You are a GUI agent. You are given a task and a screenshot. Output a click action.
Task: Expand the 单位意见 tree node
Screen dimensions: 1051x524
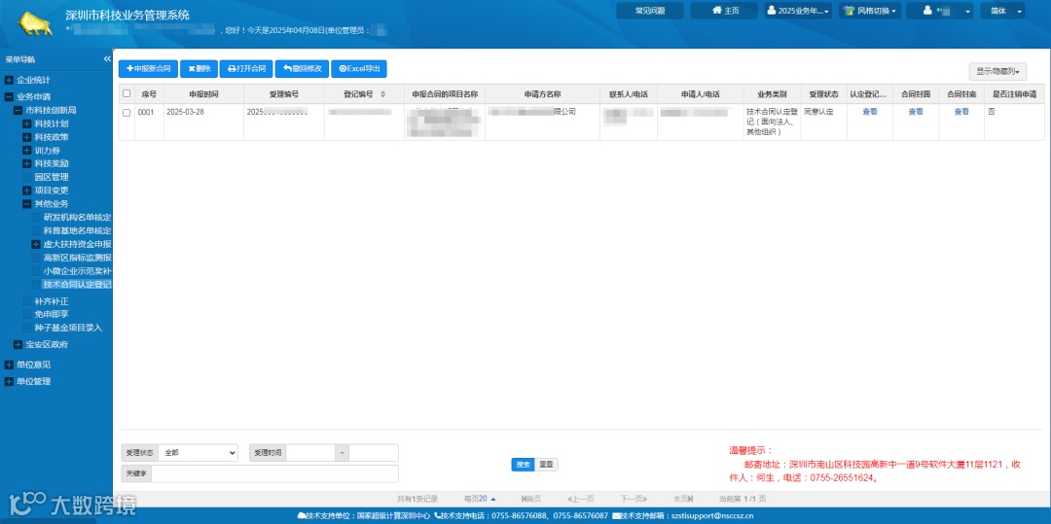pos(9,365)
